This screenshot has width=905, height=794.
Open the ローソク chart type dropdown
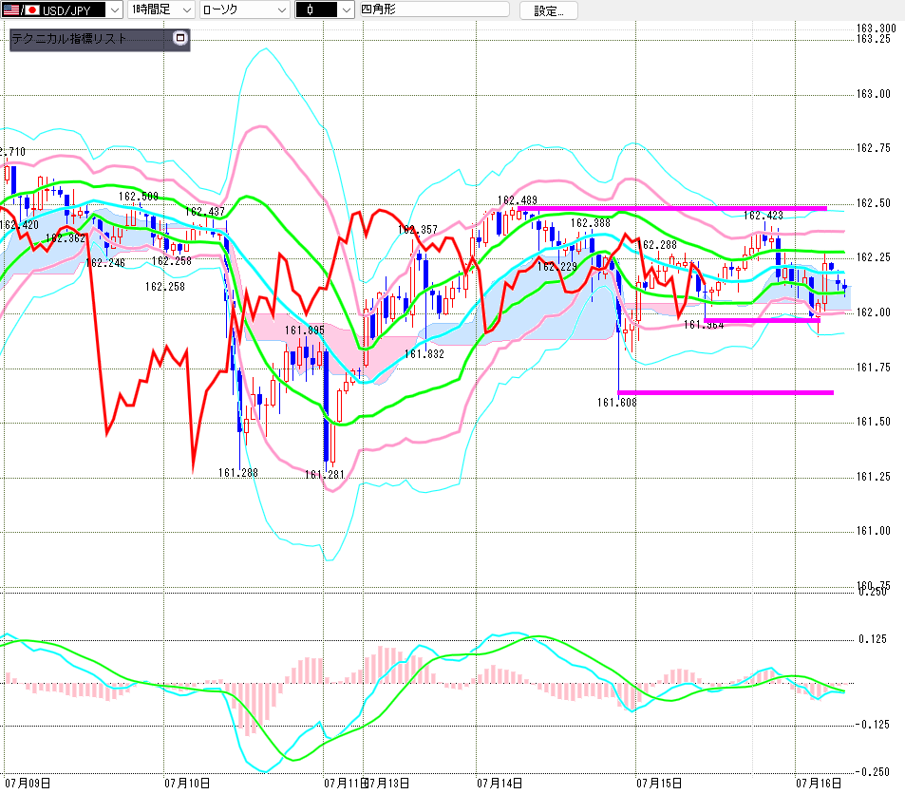pos(245,9)
